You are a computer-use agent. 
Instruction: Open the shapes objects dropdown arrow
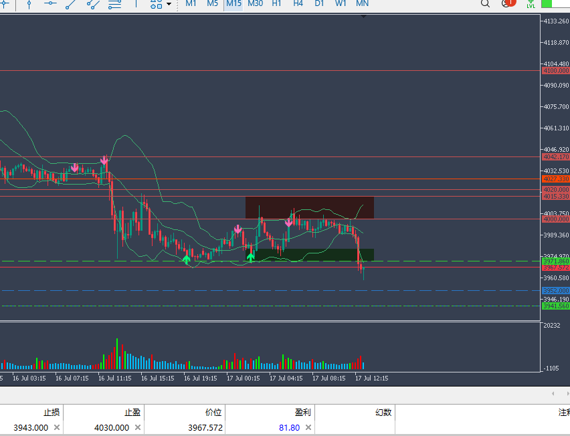point(169,4)
